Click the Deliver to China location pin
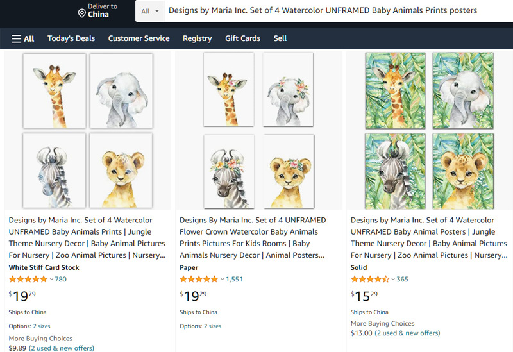Viewport: 513px width, 352px height. click(x=81, y=13)
